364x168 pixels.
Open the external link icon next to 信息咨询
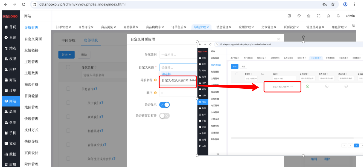[96, 89]
